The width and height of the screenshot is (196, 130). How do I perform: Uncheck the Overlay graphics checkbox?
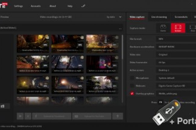pyautogui.click(x=132, y=93)
